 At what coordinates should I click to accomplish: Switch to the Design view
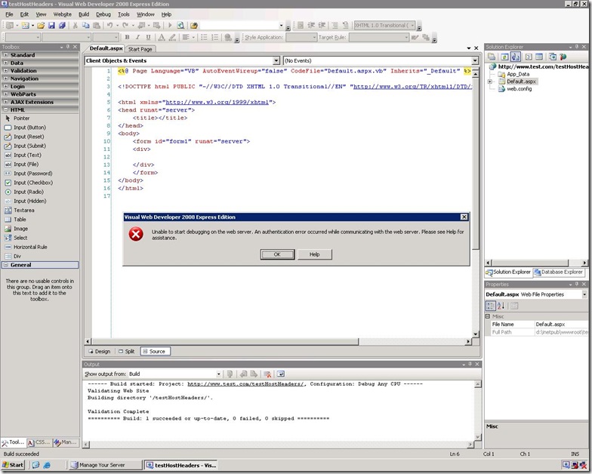(x=99, y=351)
